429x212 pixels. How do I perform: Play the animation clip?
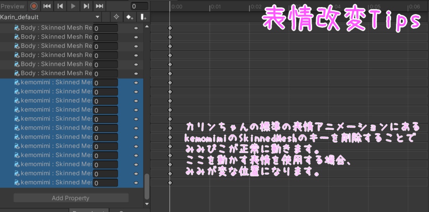tap(73, 6)
